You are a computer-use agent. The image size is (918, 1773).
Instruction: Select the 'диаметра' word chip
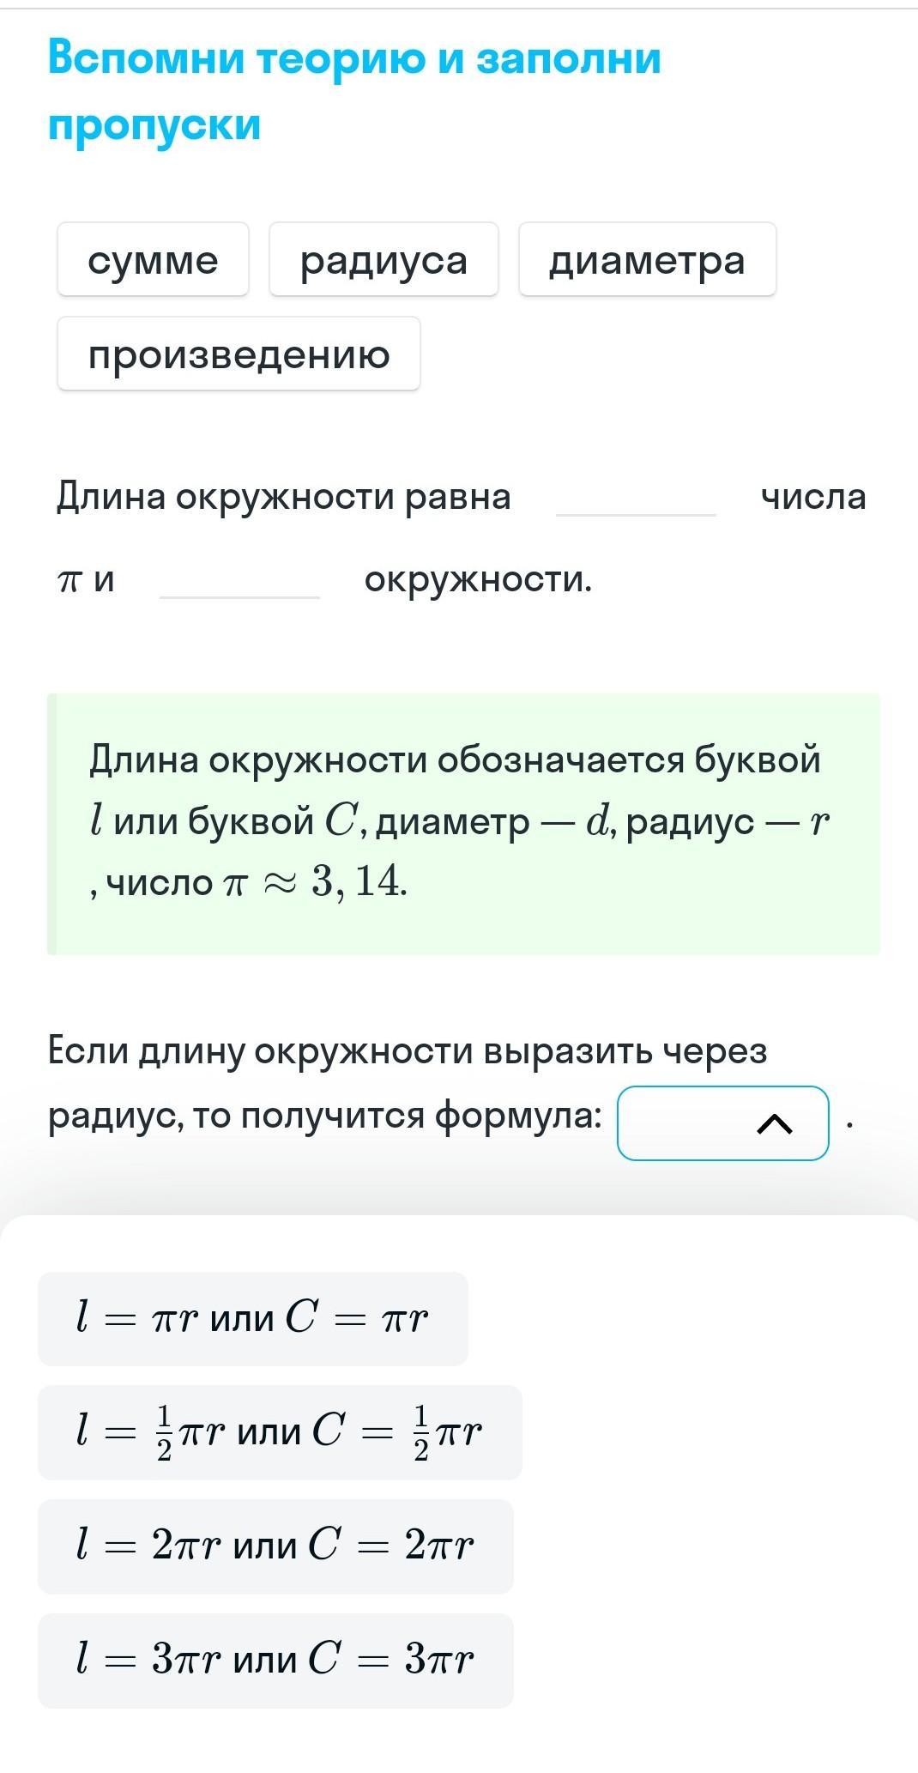(647, 260)
